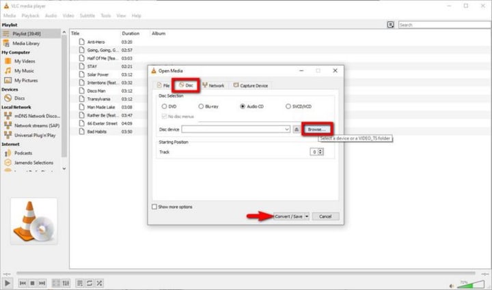This screenshot has width=492, height=290.
Task: Click the Stop playback button
Action: pyautogui.click(x=32, y=283)
